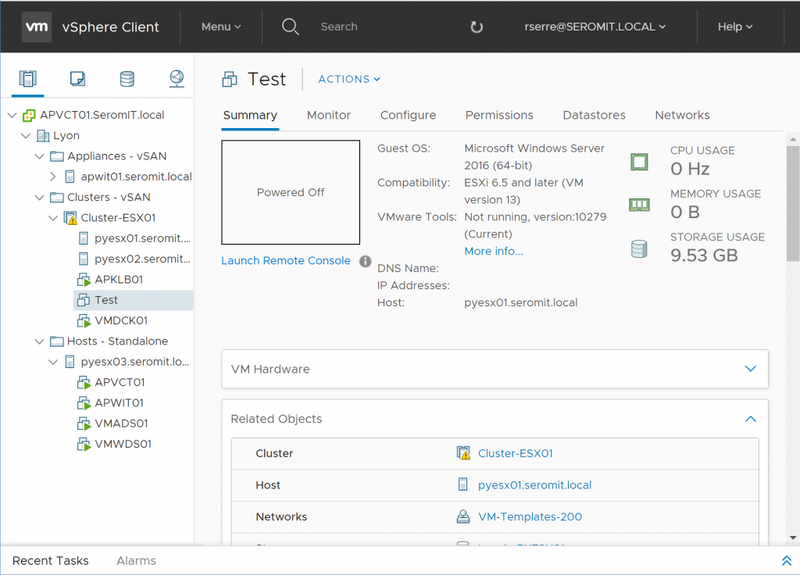
Task: Expand the apwit01.seromit.local host node
Action: tap(53, 177)
